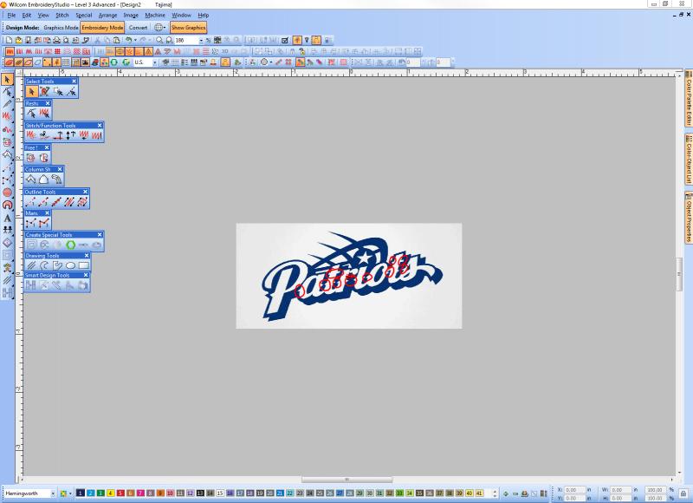Close the Stitch/Function Tools panel
Screen dimensions: 693x503
click(100, 126)
